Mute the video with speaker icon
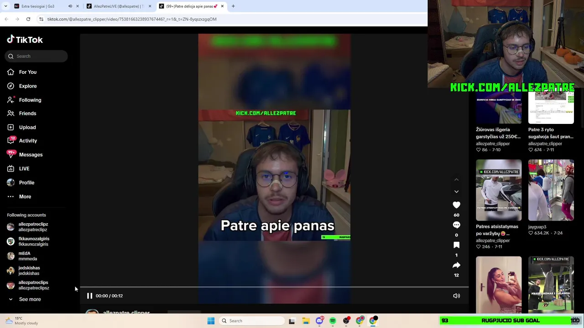 [456, 296]
